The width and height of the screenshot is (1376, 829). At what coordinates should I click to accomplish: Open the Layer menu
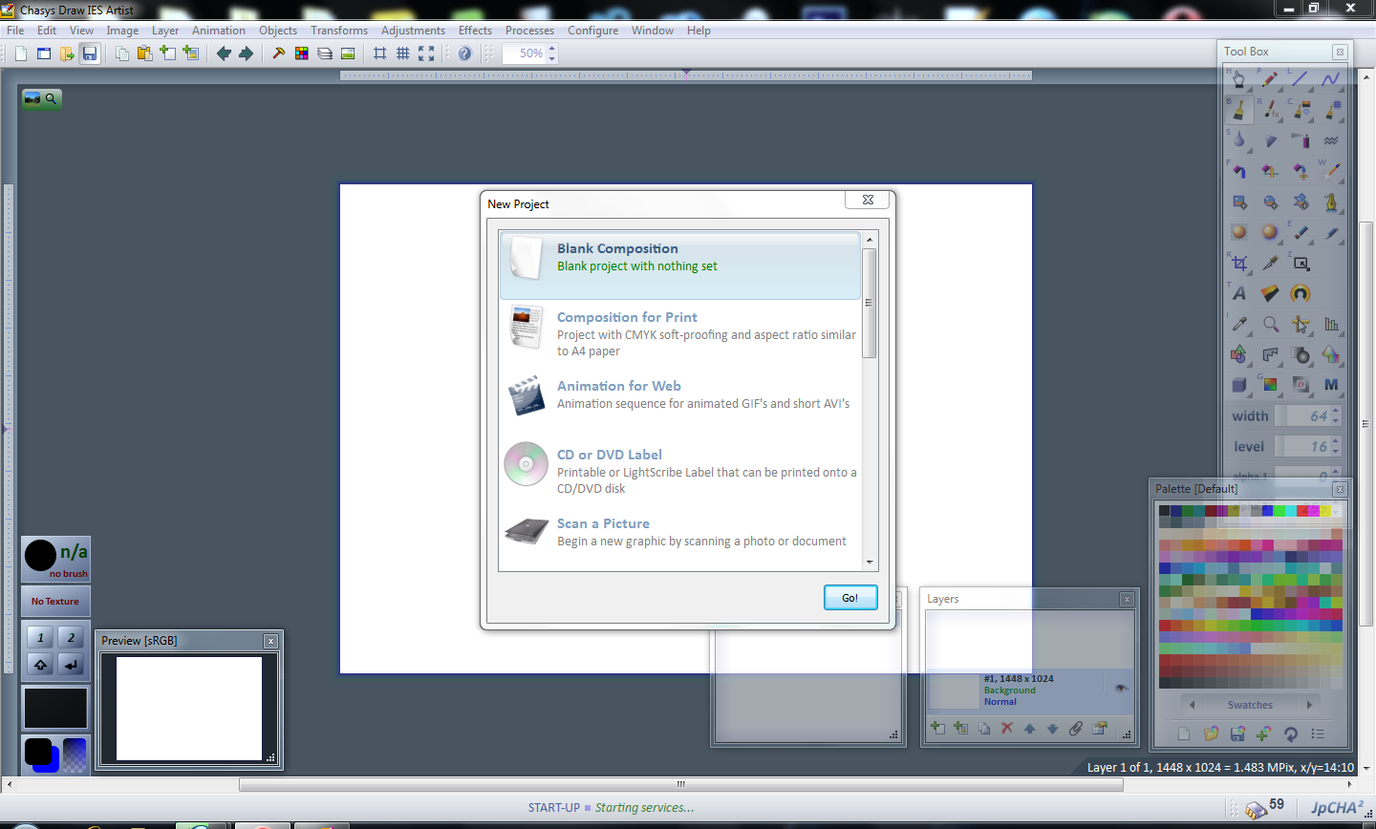click(165, 31)
